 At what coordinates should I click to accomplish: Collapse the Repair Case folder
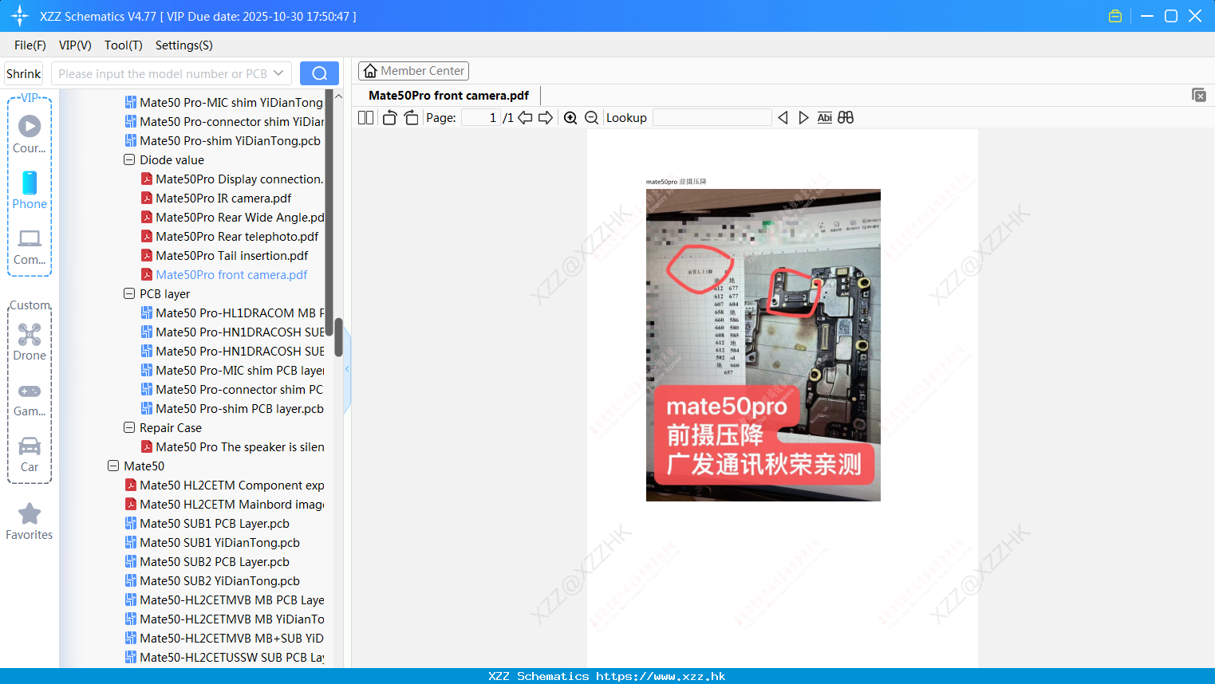(x=129, y=427)
